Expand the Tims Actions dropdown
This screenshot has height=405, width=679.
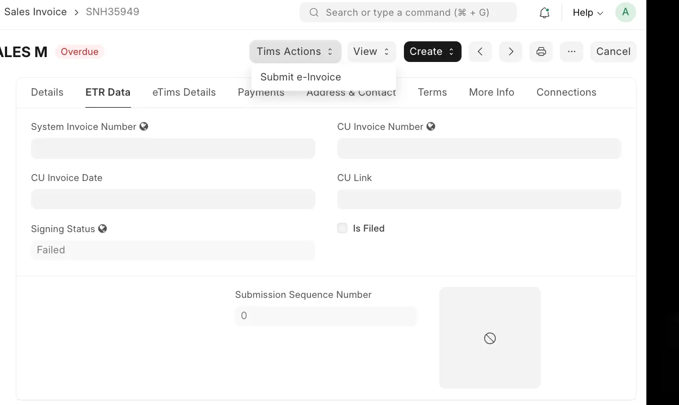click(x=295, y=52)
